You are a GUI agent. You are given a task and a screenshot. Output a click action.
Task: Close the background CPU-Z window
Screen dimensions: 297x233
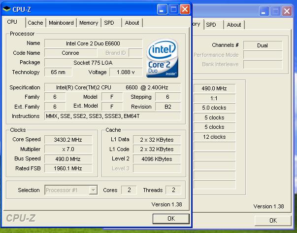tap(287, 11)
